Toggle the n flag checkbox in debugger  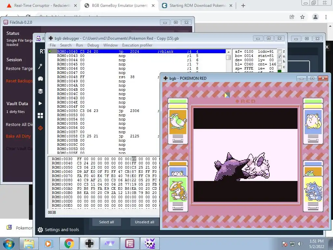coord(279,57)
